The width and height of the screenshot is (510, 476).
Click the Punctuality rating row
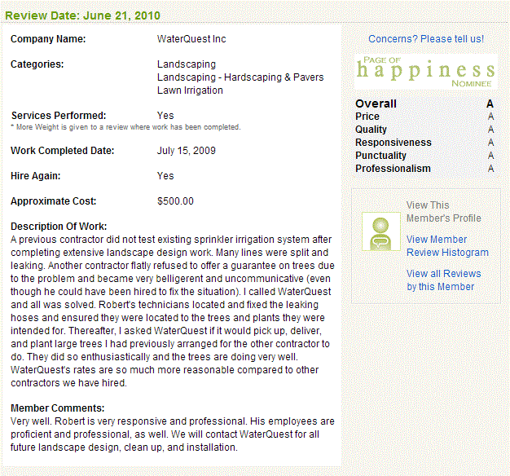(x=424, y=156)
